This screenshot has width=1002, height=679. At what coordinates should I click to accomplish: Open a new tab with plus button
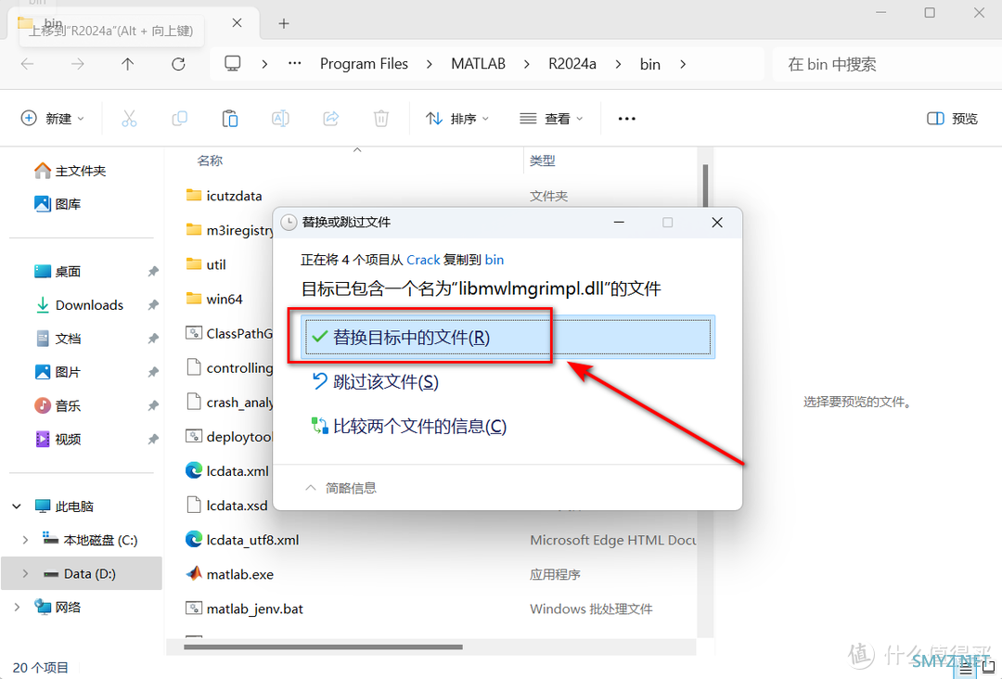tap(284, 23)
